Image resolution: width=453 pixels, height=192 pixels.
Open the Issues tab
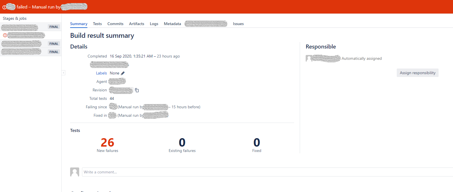point(238,24)
